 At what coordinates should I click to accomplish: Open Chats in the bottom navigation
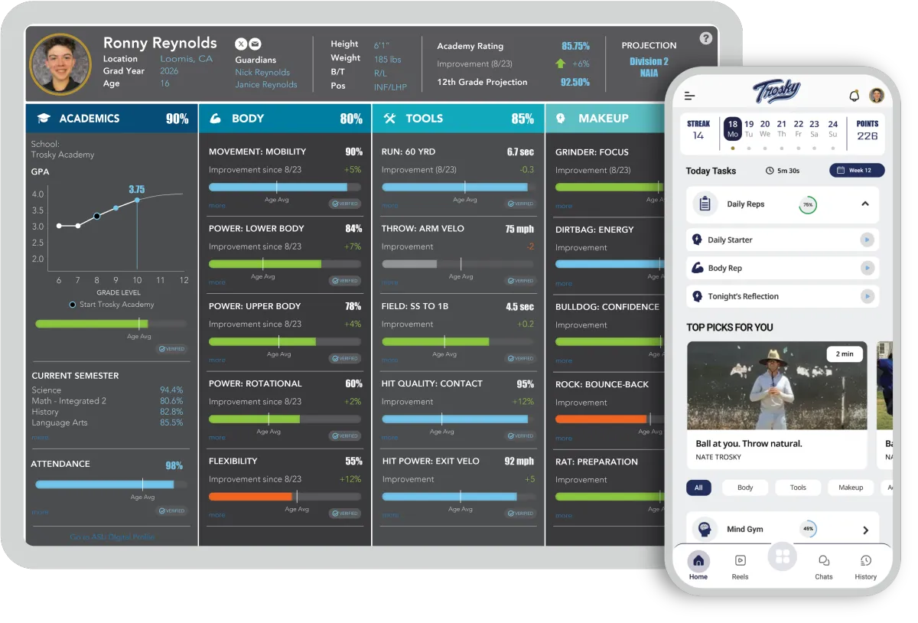[824, 566]
